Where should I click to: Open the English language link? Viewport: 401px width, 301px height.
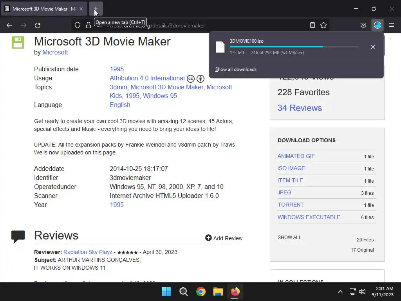pyautogui.click(x=120, y=105)
